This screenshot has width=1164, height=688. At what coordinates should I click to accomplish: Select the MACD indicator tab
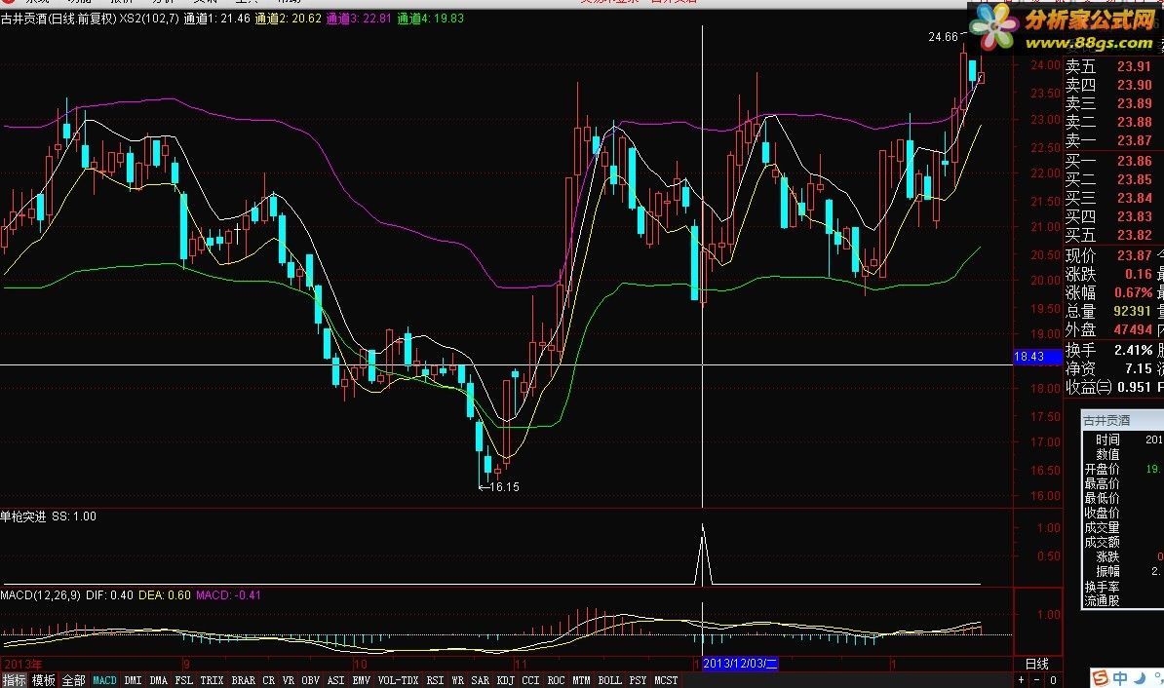[104, 680]
